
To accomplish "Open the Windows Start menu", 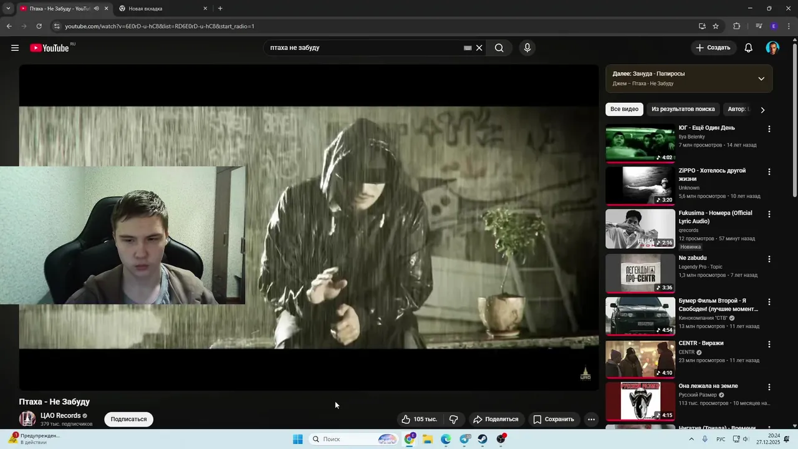I will (x=298, y=439).
